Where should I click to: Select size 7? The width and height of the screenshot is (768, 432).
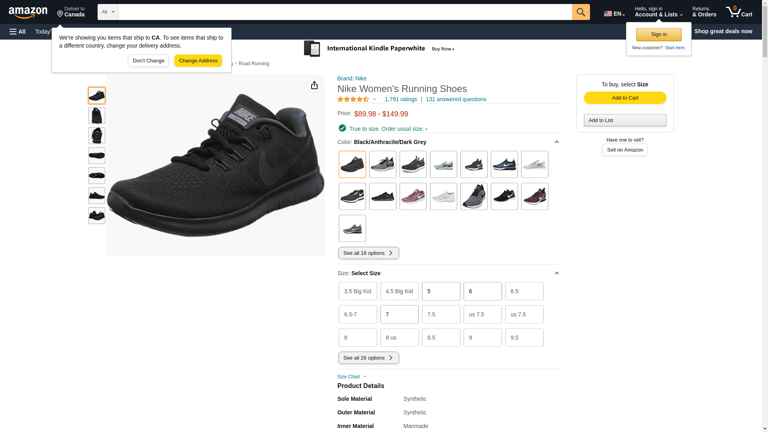[399, 314]
